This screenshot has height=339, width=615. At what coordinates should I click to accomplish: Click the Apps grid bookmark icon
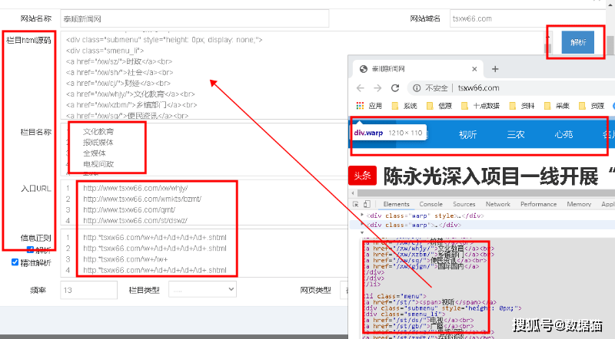click(360, 105)
